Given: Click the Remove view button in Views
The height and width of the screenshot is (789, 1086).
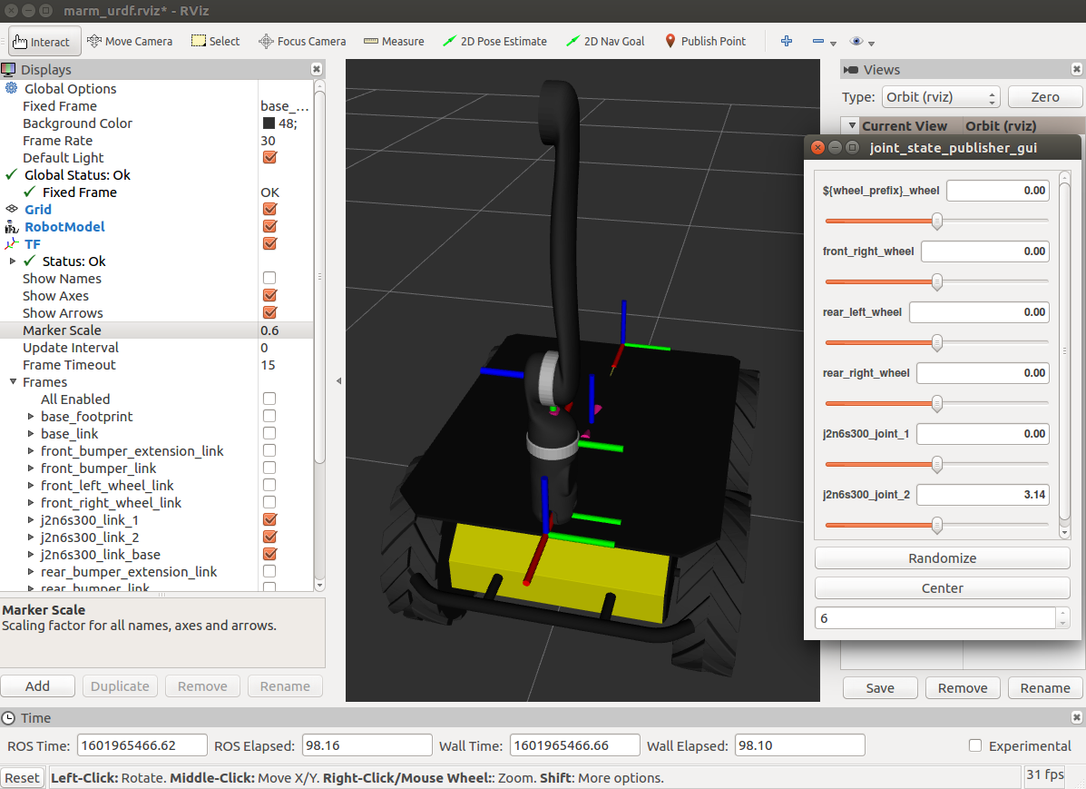Looking at the screenshot, I should [962, 688].
